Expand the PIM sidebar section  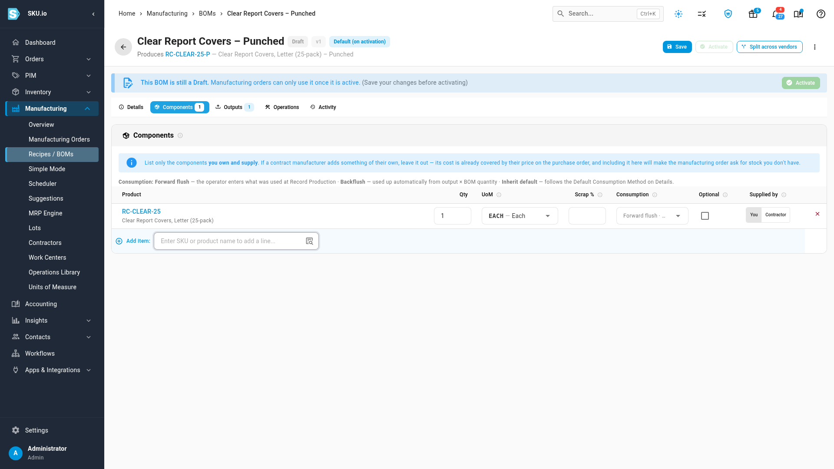pyautogui.click(x=52, y=76)
